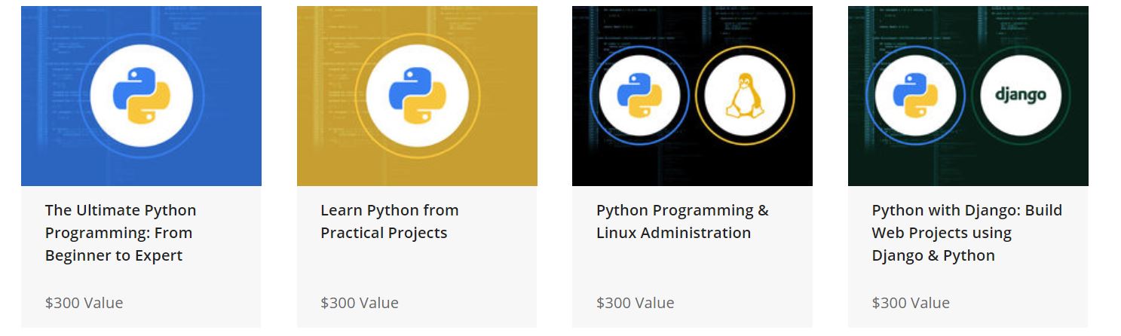Open the Python with Django course title

966,233
